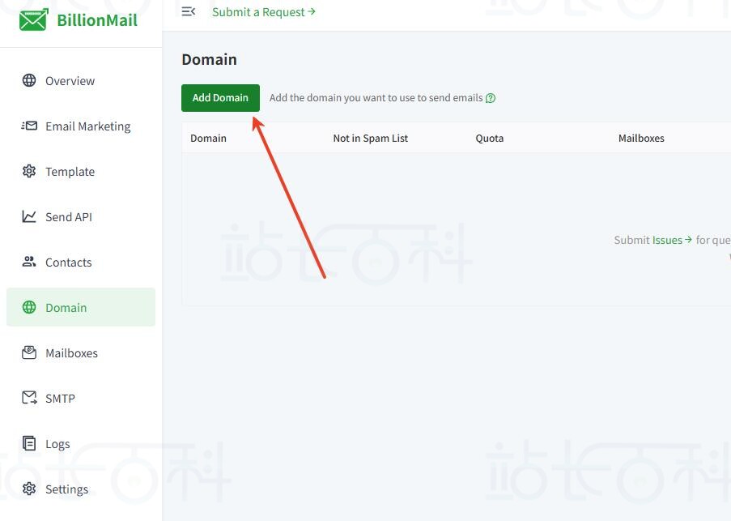Open the Overview menu item
The image size is (731, 521).
tap(81, 81)
